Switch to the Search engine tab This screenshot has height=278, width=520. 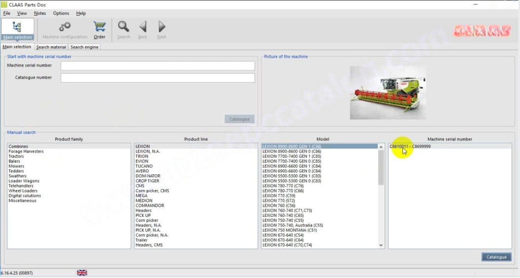[85, 47]
